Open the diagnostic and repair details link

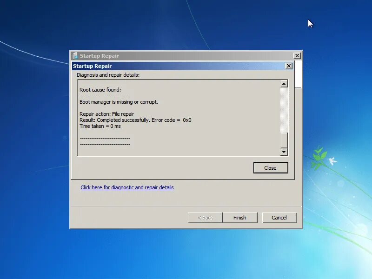tap(127, 187)
